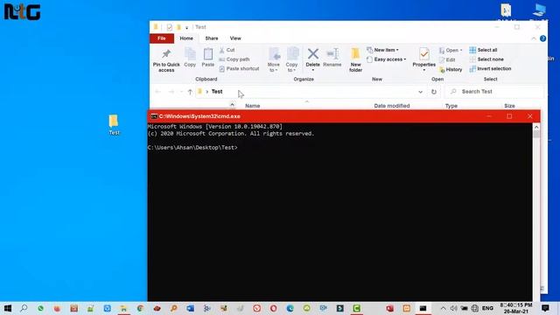Open the Edge icon in taskbar
Image resolution: width=560 pixels, height=315 pixels.
[x=290, y=308]
